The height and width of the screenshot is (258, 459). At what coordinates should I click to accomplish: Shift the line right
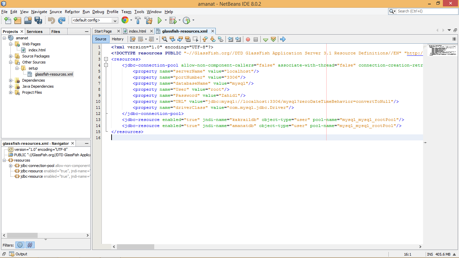point(238,39)
